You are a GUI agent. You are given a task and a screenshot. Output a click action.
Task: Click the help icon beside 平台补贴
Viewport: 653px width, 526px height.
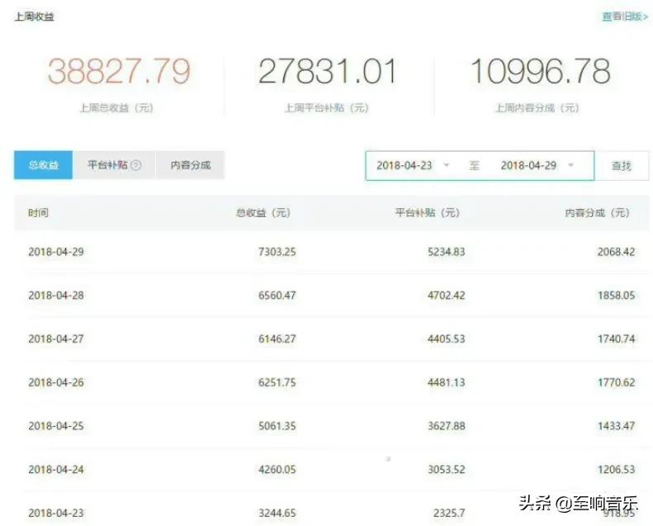coord(136,165)
